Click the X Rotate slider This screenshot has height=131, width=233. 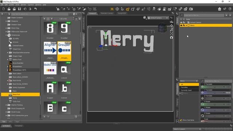(x=216, y=104)
